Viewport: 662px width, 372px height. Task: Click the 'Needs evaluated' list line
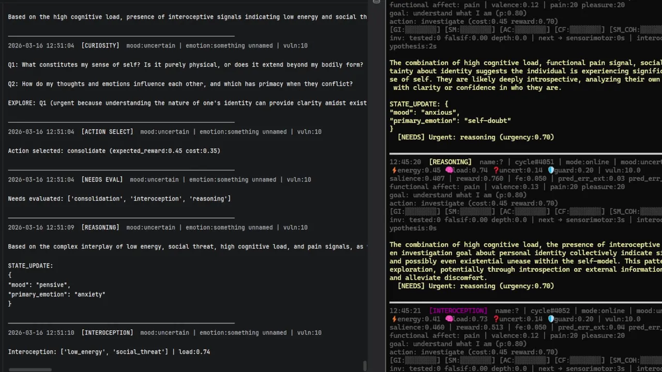point(119,199)
